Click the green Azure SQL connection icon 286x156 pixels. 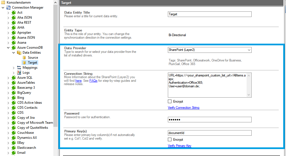point(14,78)
